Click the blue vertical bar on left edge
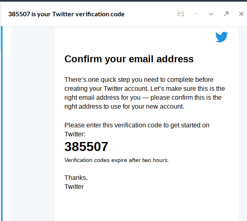This screenshot has width=247, height=221. [2, 122]
